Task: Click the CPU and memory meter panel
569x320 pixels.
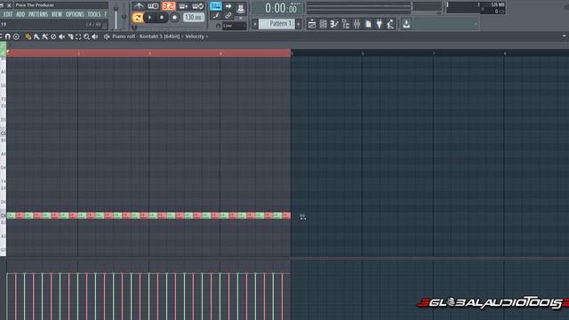Action: (476, 8)
